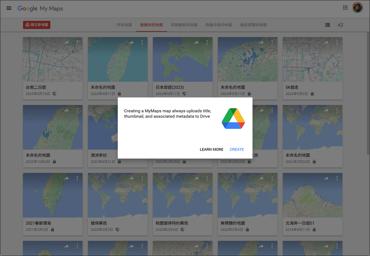Open the 北海岸一日遊01 map thumbnail
Viewport: 370px width, 256px height.
click(313, 195)
